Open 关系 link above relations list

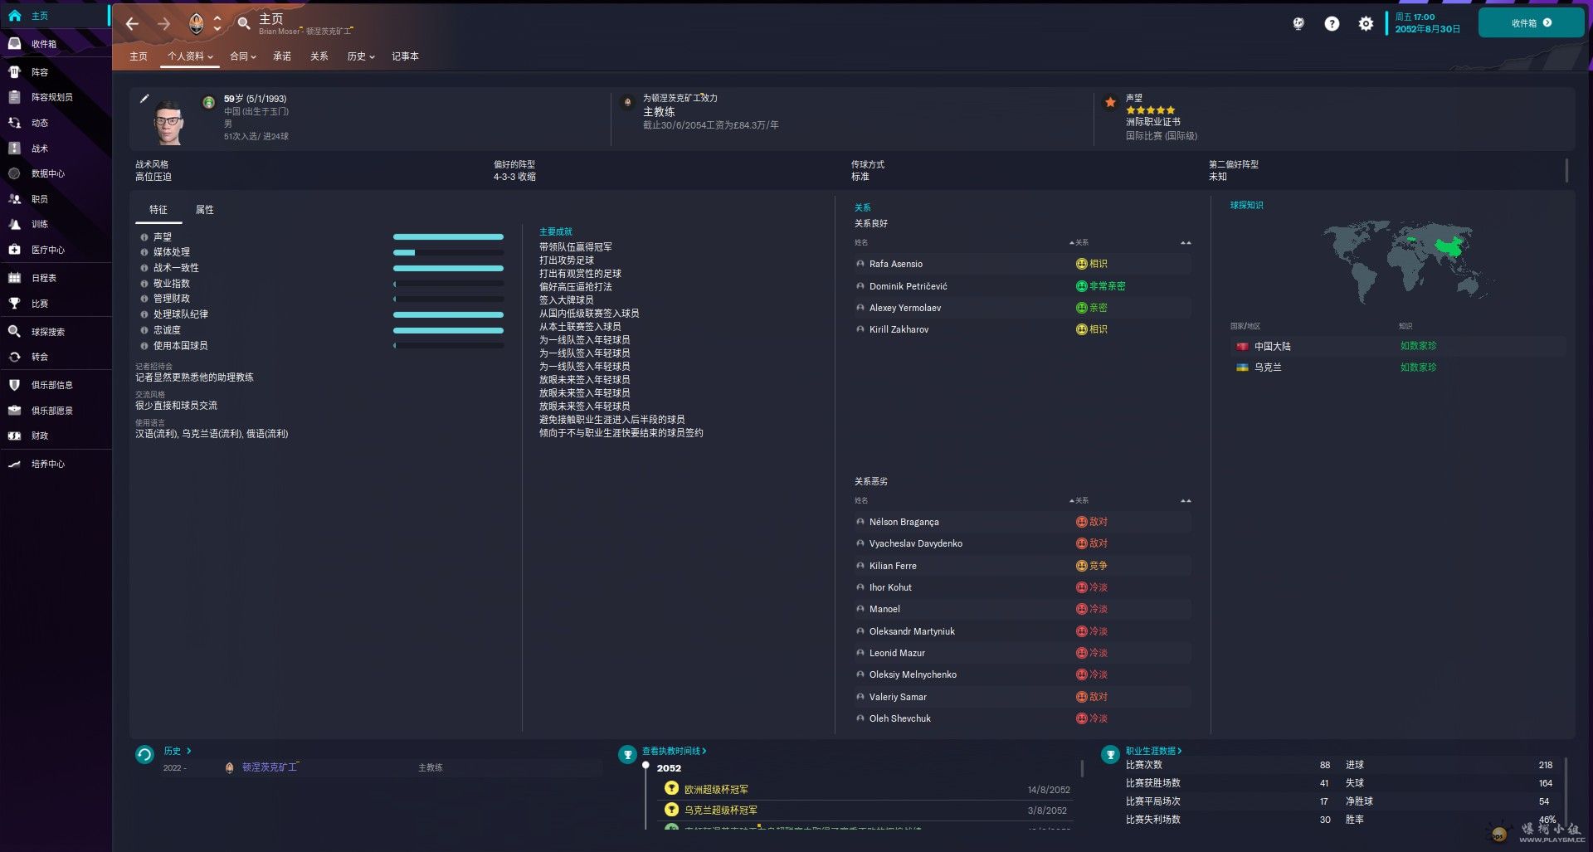(x=862, y=208)
